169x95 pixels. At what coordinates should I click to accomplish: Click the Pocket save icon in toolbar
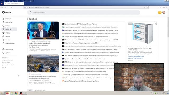pyautogui.click(x=161, y=7)
